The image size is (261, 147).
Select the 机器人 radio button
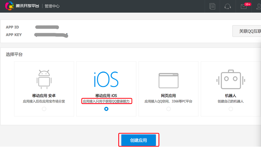pyautogui.click(x=231, y=109)
